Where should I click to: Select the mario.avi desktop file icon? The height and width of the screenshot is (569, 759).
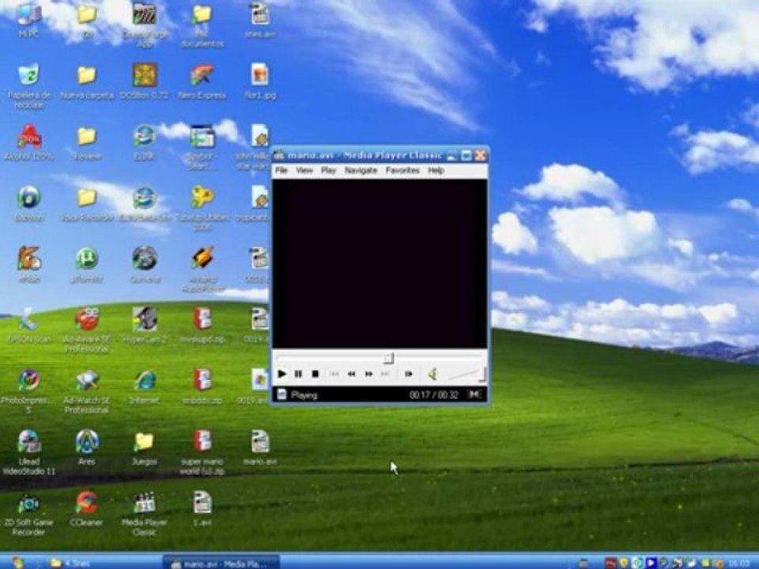tap(260, 447)
